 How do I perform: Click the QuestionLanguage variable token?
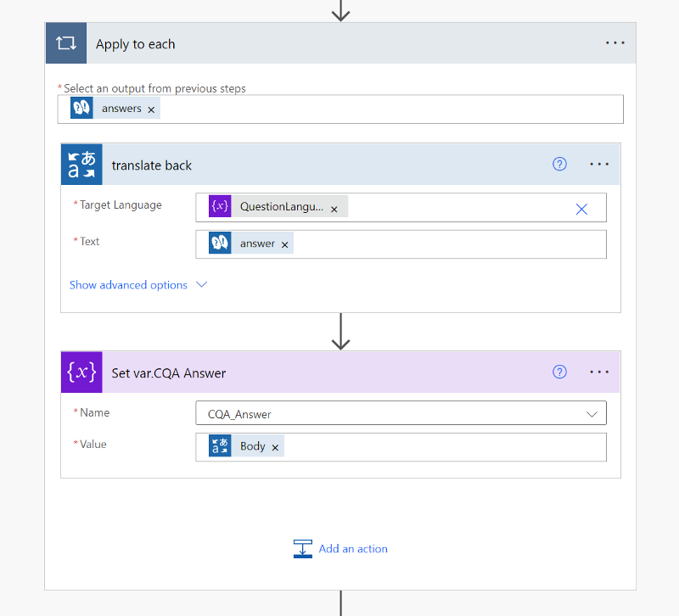[x=278, y=206]
